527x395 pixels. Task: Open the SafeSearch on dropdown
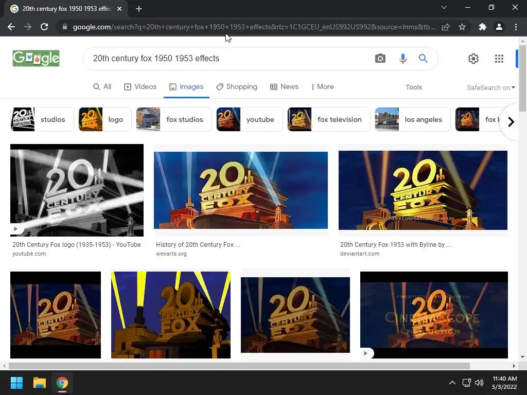coord(490,87)
